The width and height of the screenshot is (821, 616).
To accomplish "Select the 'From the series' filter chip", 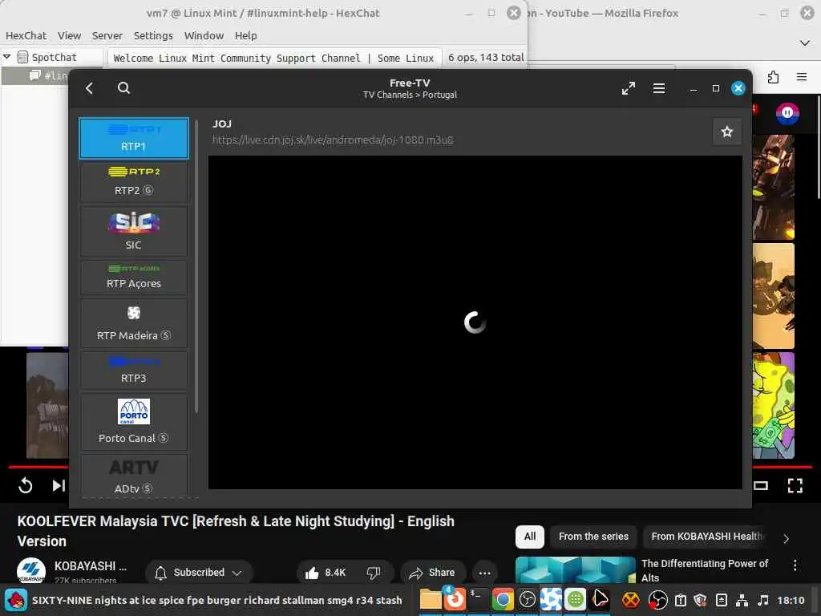I will (593, 537).
